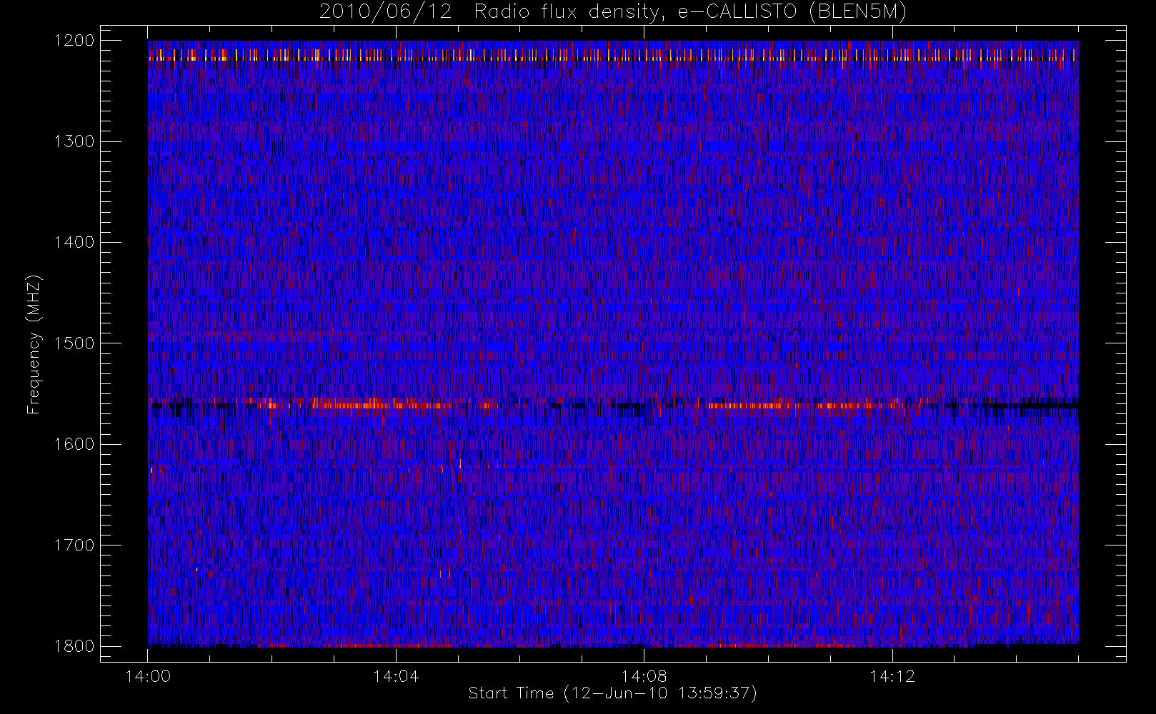Click the orange interference band near 1560 MHz
This screenshot has width=1156, height=714.
point(613,404)
